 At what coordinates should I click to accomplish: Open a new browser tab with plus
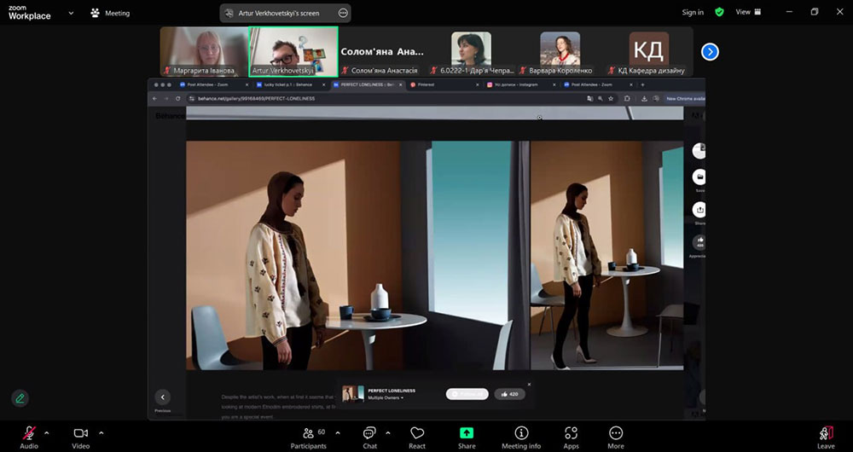pyautogui.click(x=642, y=84)
